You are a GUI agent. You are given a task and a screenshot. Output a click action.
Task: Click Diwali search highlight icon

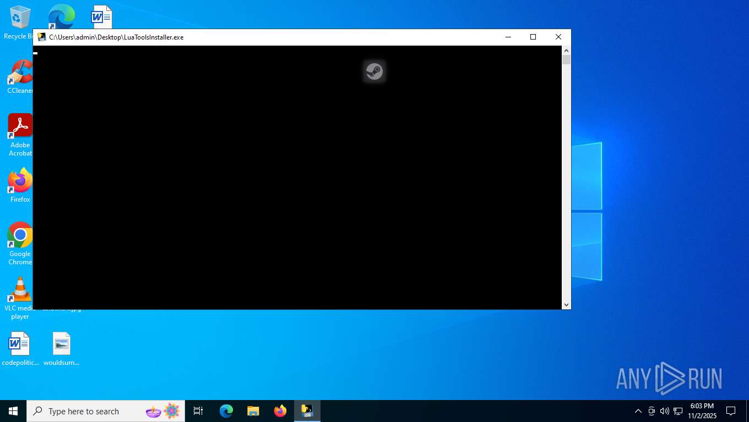[x=163, y=411]
